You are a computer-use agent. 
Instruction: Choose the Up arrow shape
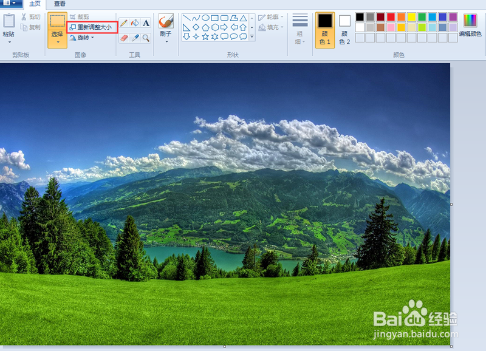[244, 27]
